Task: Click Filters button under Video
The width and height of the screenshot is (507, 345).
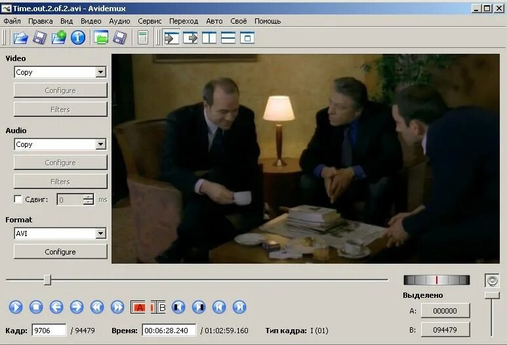Action: tap(60, 110)
